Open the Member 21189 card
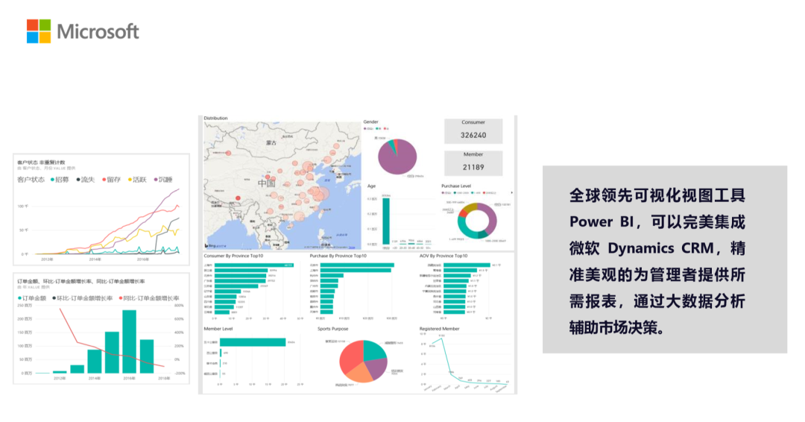 tap(473, 163)
